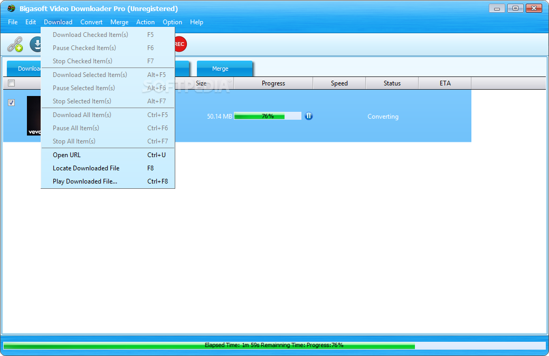Click the vevo video thumbnail

click(x=34, y=116)
